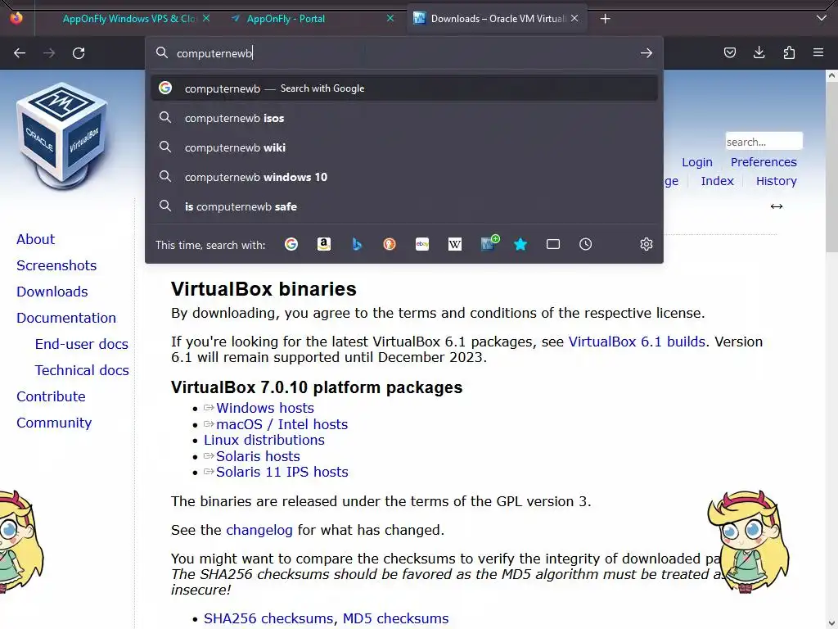
Task: Open the History link
Action: [776, 181]
